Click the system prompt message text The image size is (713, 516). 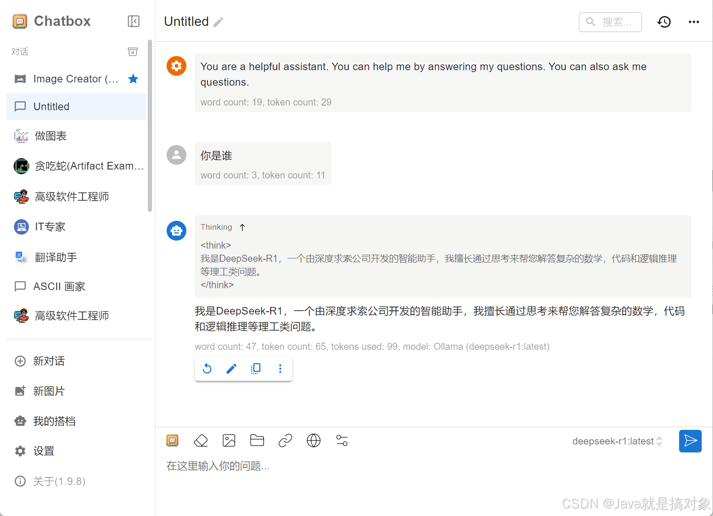coord(424,74)
